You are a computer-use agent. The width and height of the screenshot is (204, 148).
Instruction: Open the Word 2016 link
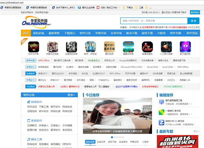click(152, 67)
